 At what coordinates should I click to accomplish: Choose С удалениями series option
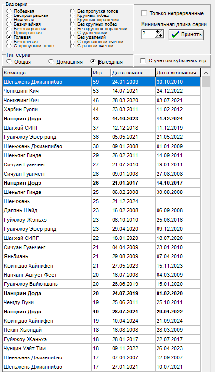[x=72, y=33]
